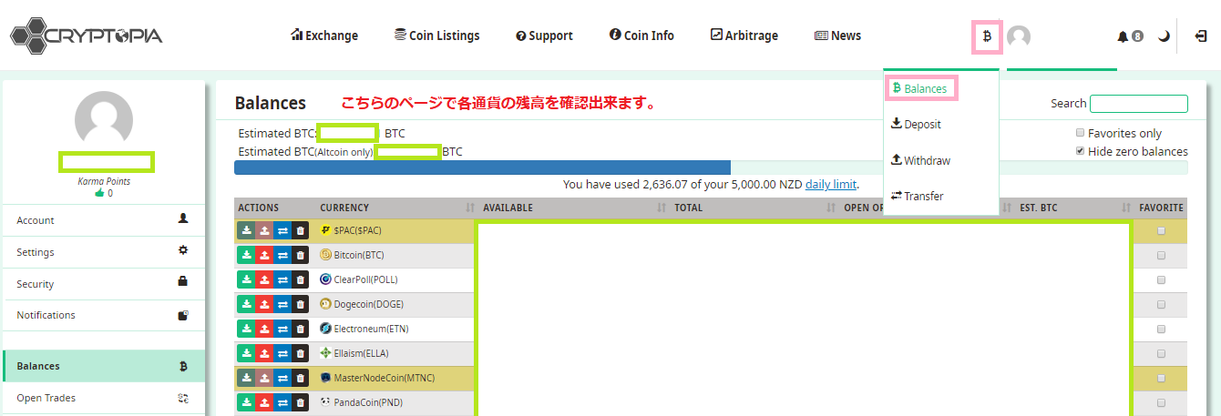Sort table by Total column
Image resolution: width=1221 pixels, height=416 pixels.
pyautogui.click(x=754, y=208)
